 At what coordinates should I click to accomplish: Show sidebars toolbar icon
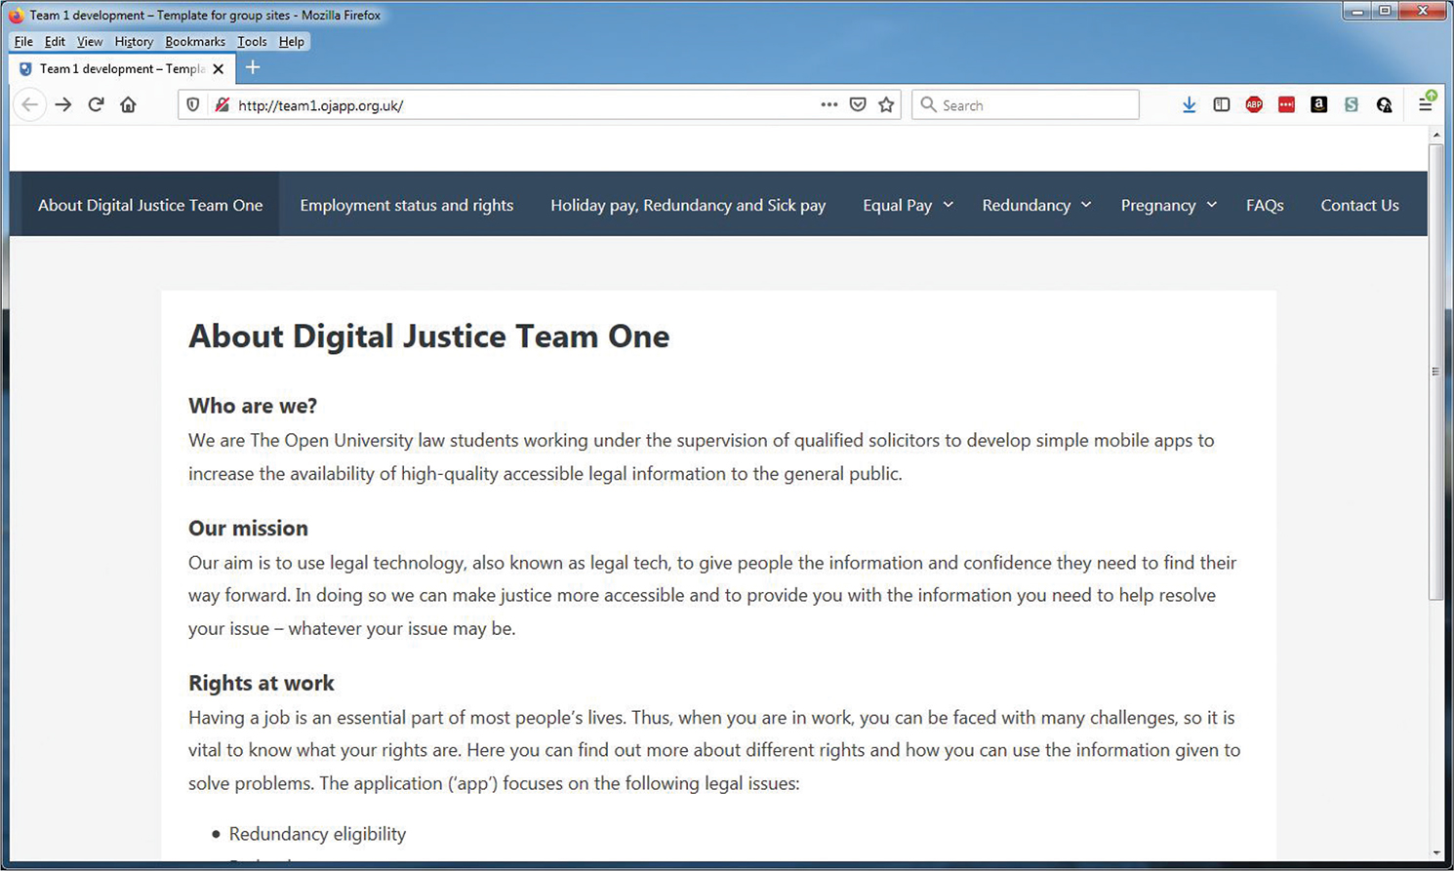pos(1221,104)
